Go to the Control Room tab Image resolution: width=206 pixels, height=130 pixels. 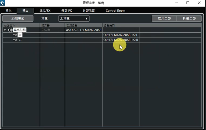(x=115, y=11)
